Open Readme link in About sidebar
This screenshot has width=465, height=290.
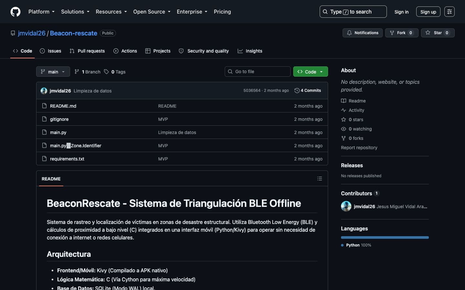click(x=354, y=101)
